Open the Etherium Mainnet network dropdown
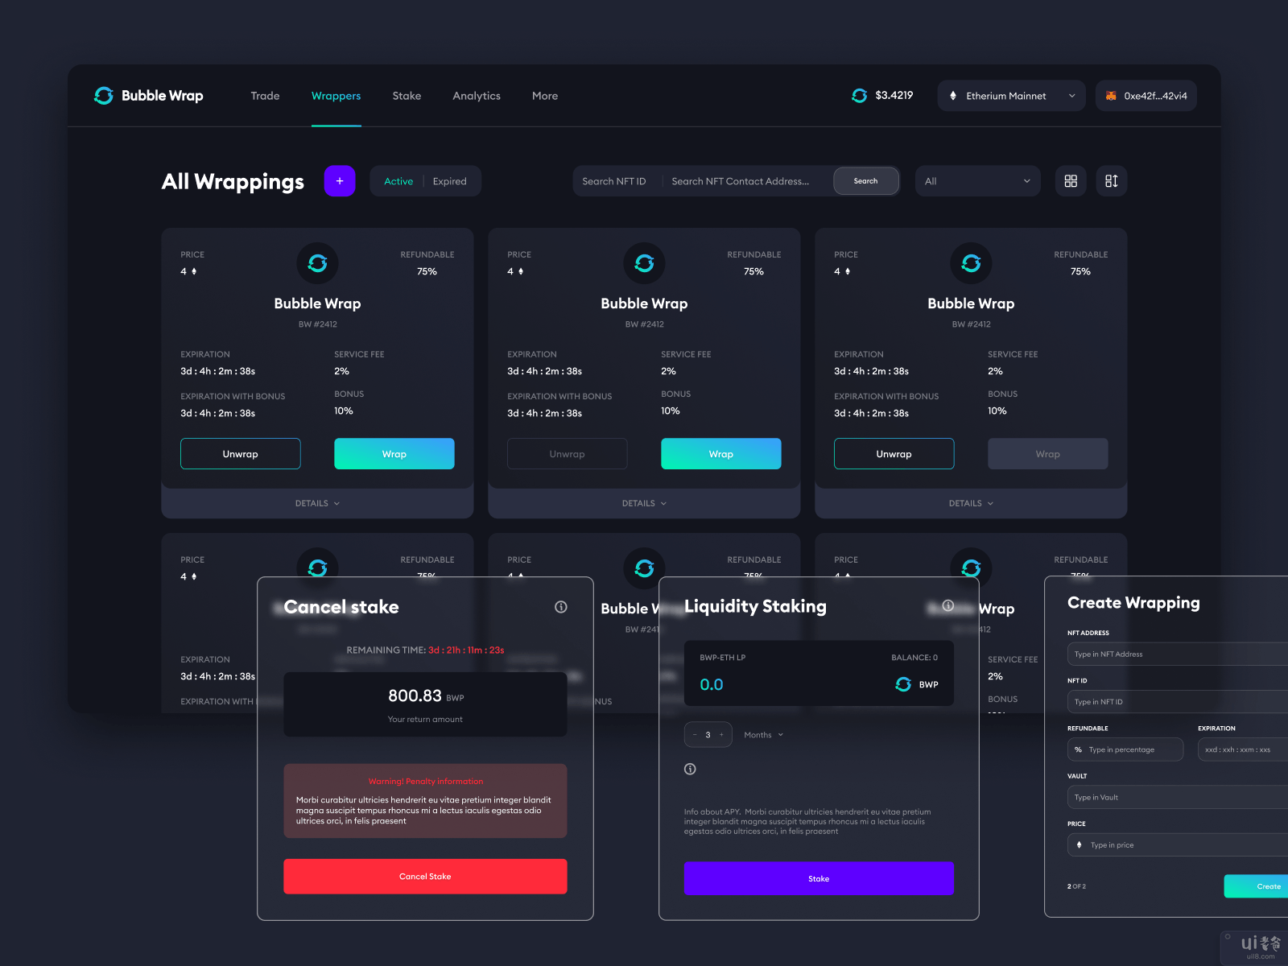The width and height of the screenshot is (1288, 966). (x=1011, y=96)
